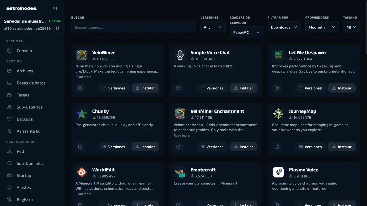367x206 pixels.
Task: Open external link for VeinMiner Enchantment
Action: (x=179, y=147)
